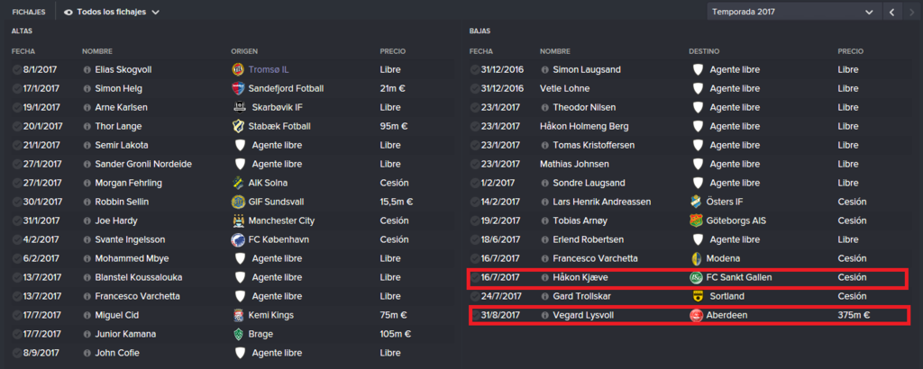
Task: Click the GIF Sundsvall club badge
Action: click(x=238, y=202)
